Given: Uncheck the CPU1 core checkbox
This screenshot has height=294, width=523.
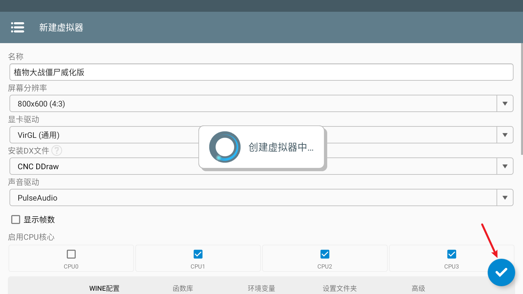Looking at the screenshot, I should [x=198, y=254].
